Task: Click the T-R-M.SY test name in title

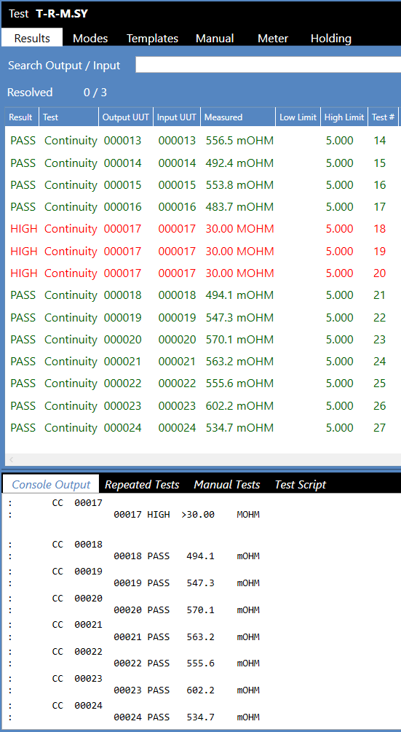Action: (61, 14)
